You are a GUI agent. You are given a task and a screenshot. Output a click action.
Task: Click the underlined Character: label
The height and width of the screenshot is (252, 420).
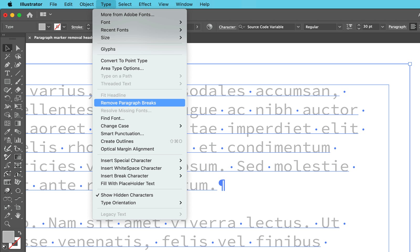click(227, 27)
